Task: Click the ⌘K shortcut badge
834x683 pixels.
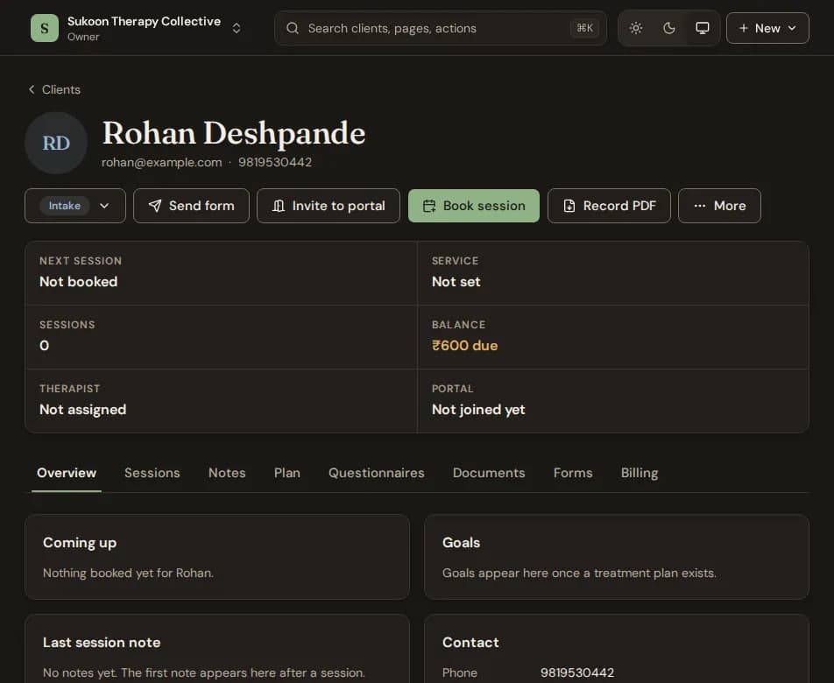Action: [x=584, y=28]
